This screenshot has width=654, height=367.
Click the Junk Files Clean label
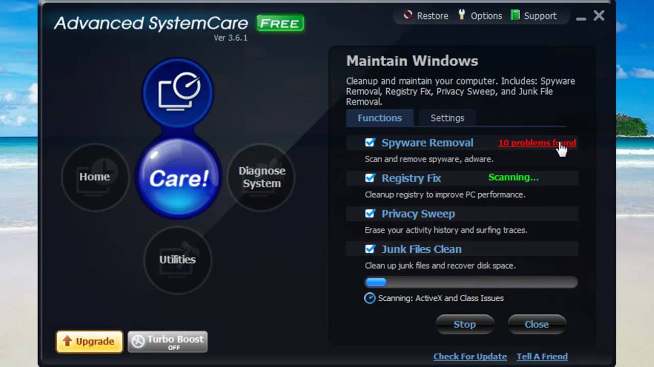[x=422, y=249]
